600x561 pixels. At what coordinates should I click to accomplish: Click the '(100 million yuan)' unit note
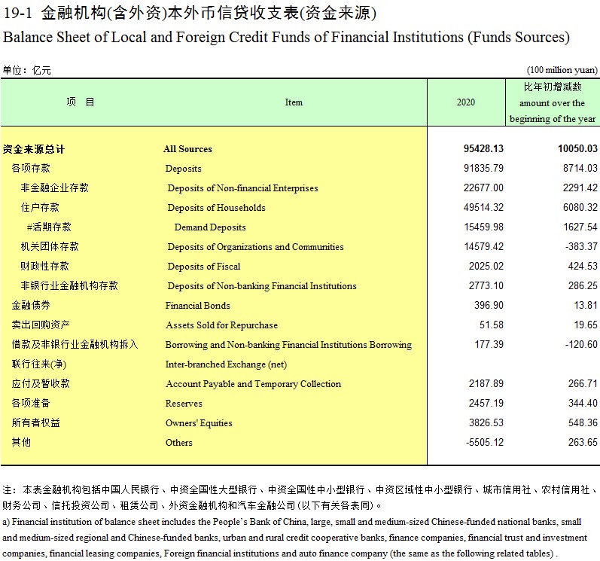[562, 70]
